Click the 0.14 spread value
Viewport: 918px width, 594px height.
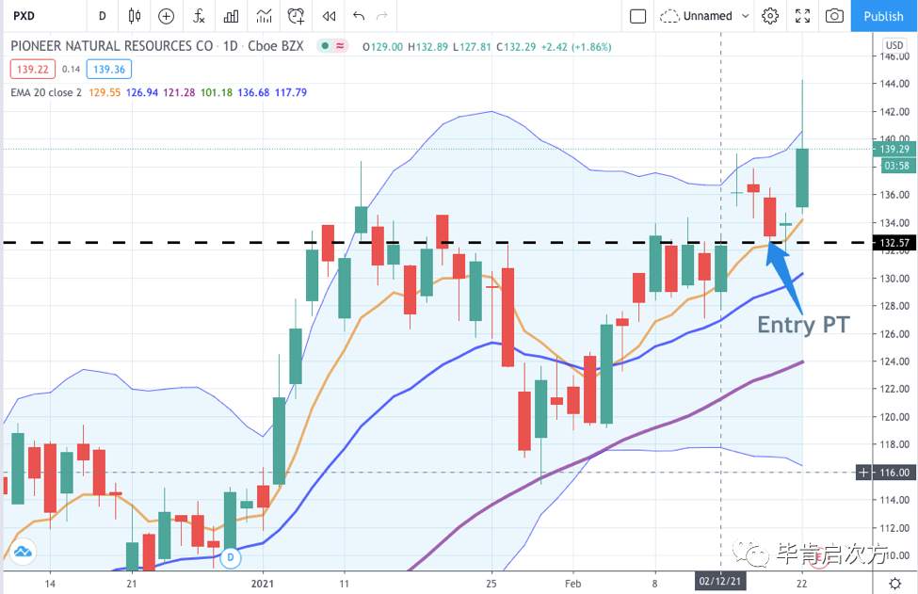71,69
